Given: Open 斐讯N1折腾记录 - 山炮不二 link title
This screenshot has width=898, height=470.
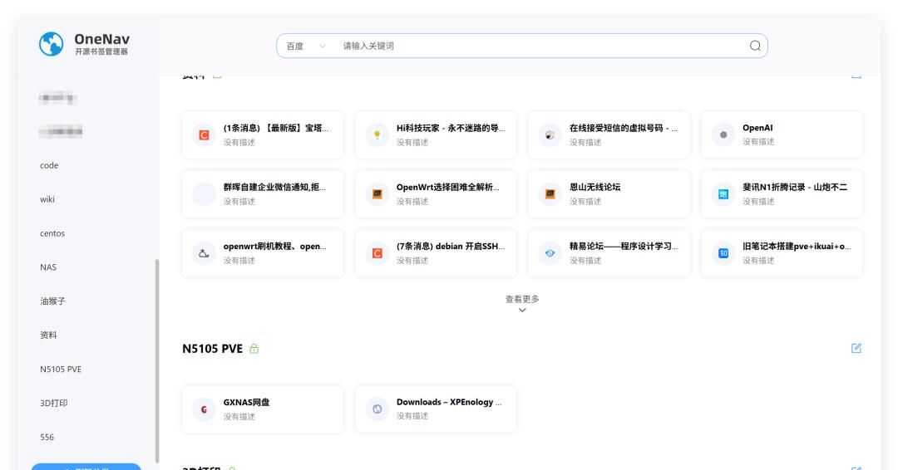Looking at the screenshot, I should click(795, 187).
